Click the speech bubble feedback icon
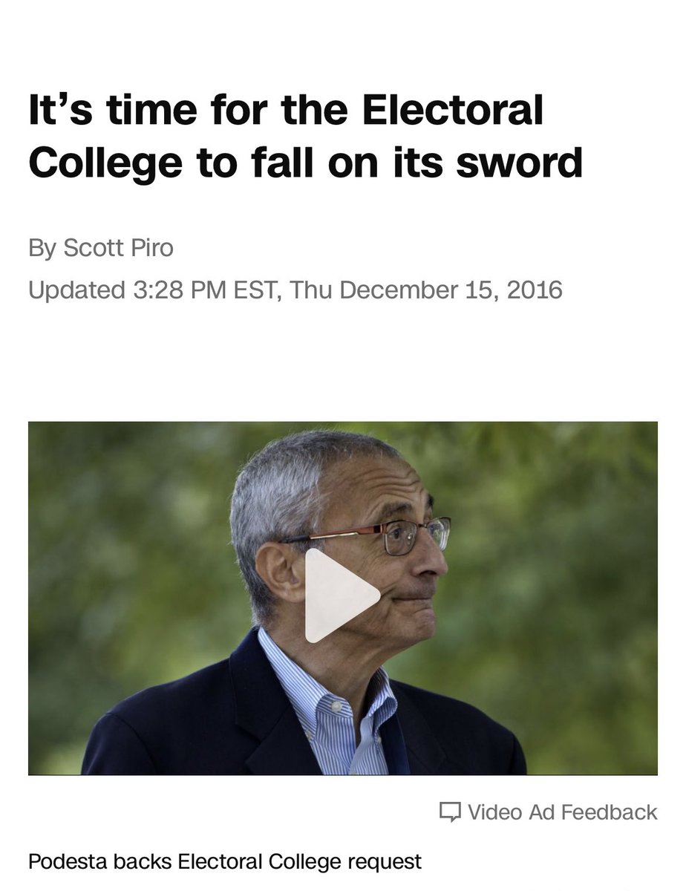The width and height of the screenshot is (686, 891). click(x=450, y=812)
